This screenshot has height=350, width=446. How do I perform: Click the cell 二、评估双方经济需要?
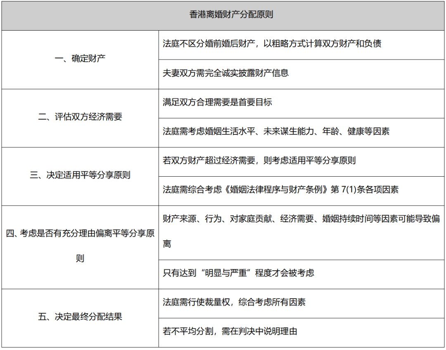coord(80,118)
